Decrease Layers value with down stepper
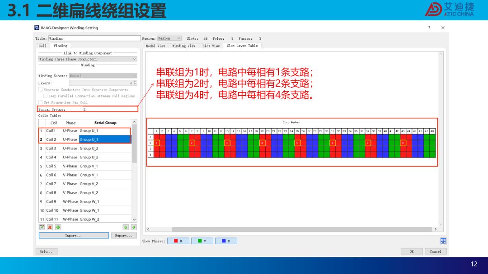Screen dimensions: 488x274 tap(135, 84)
